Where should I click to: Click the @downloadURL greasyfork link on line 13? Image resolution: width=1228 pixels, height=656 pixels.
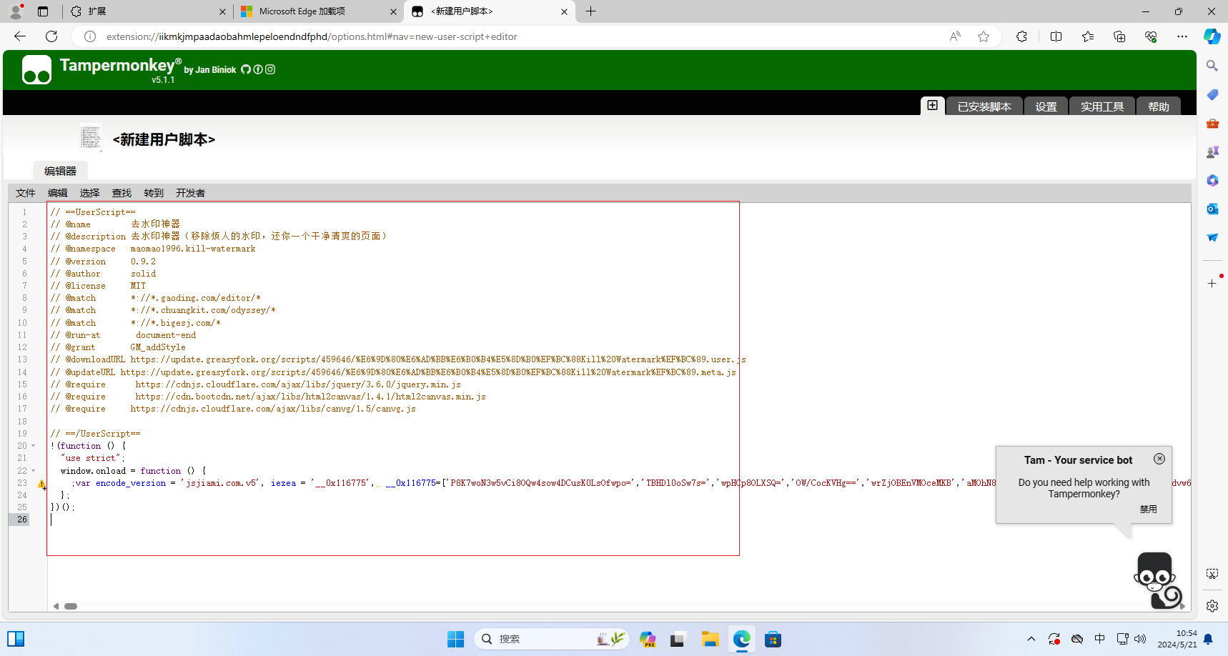click(438, 359)
